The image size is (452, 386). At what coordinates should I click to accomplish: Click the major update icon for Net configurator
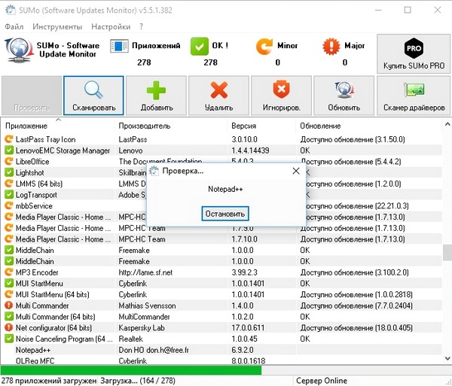(x=9, y=327)
